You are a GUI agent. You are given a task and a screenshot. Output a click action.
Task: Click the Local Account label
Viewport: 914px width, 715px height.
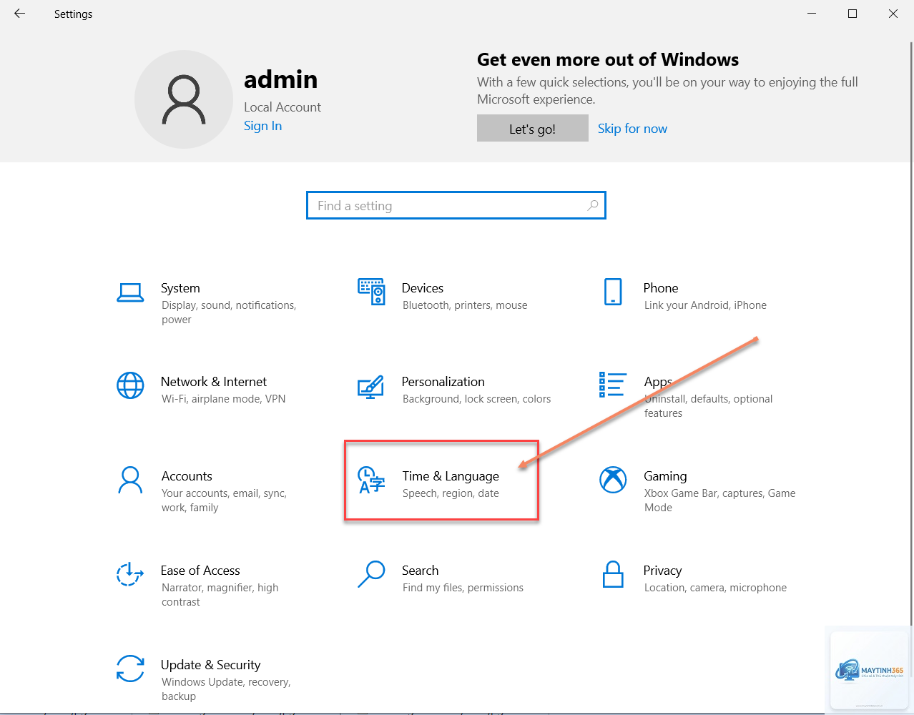[x=282, y=107]
